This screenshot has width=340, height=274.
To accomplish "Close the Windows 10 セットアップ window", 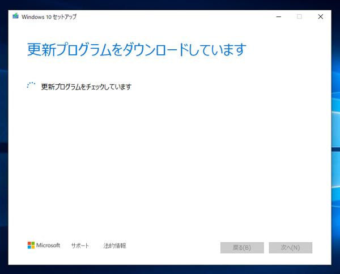I will [321, 16].
